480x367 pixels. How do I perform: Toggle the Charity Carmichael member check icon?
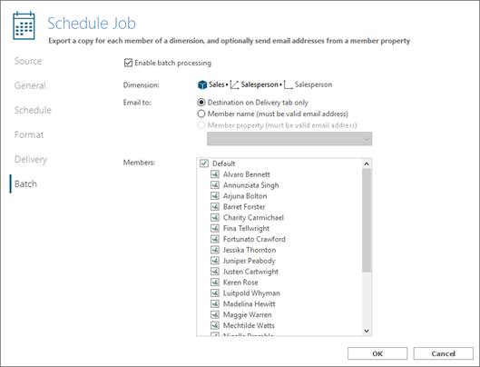(215, 218)
